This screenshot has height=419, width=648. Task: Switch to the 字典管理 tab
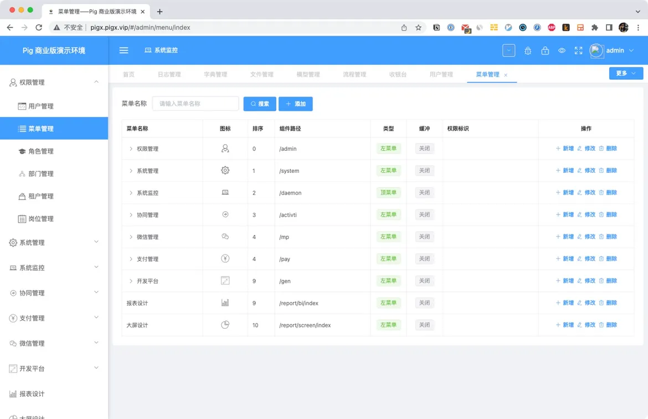215,74
